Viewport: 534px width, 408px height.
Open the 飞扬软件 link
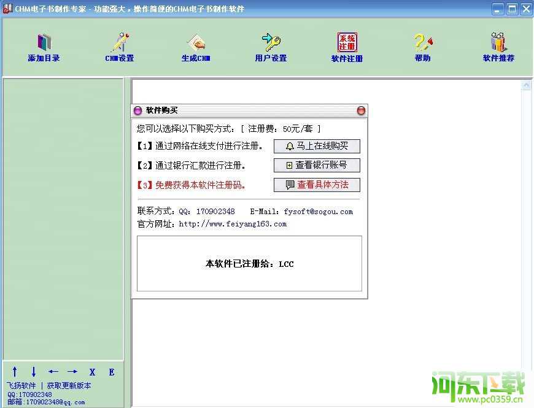tap(21, 385)
